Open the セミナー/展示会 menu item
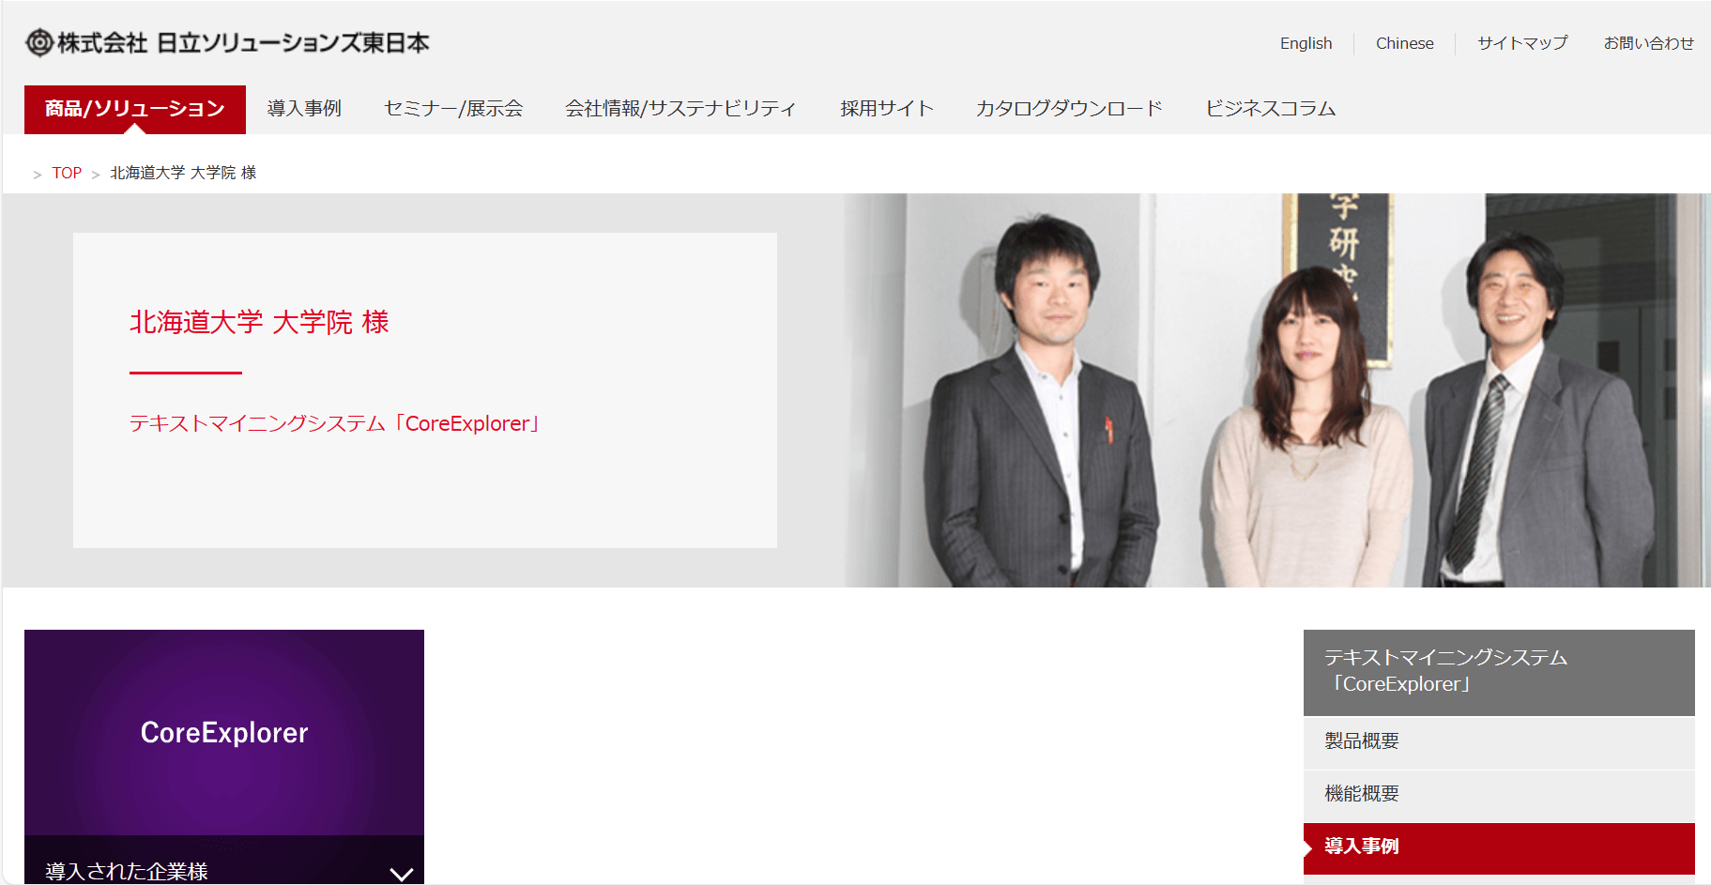 pos(453,109)
